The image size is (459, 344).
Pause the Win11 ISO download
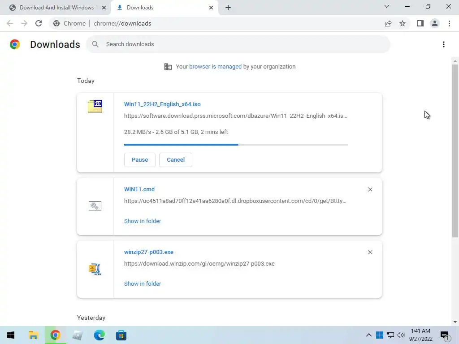(x=140, y=160)
